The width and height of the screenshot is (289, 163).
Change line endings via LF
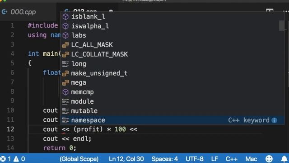click(214, 159)
